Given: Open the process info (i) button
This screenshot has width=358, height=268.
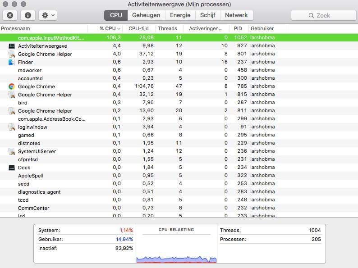Looking at the screenshot, I should click(x=28, y=15).
